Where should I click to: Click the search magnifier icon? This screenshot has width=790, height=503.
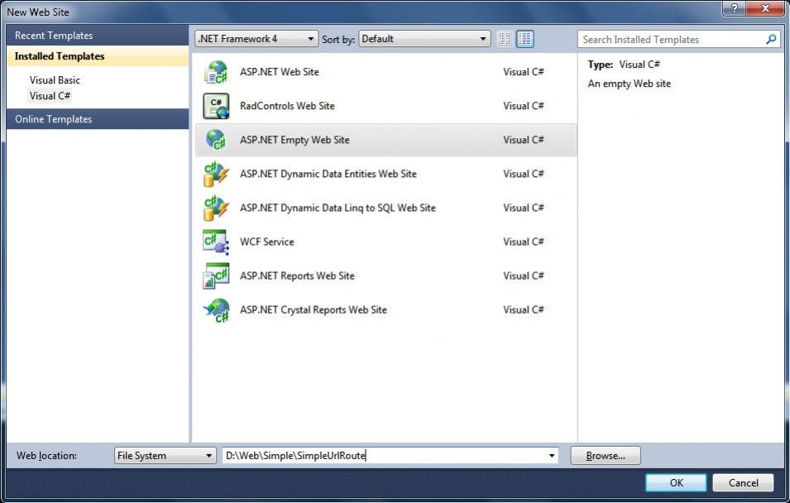point(771,40)
